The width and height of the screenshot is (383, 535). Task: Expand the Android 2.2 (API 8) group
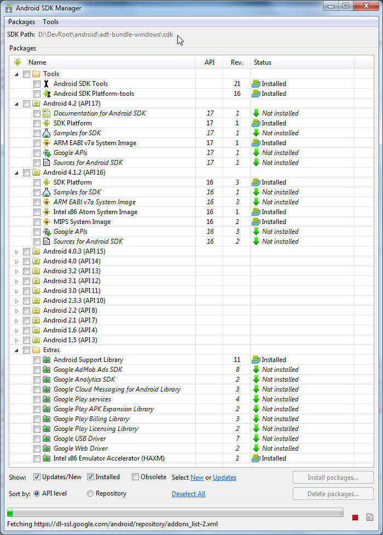(x=16, y=311)
